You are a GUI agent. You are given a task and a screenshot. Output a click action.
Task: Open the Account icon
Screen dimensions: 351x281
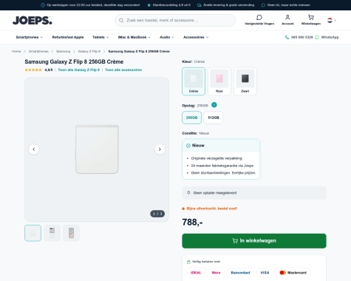pos(287,18)
